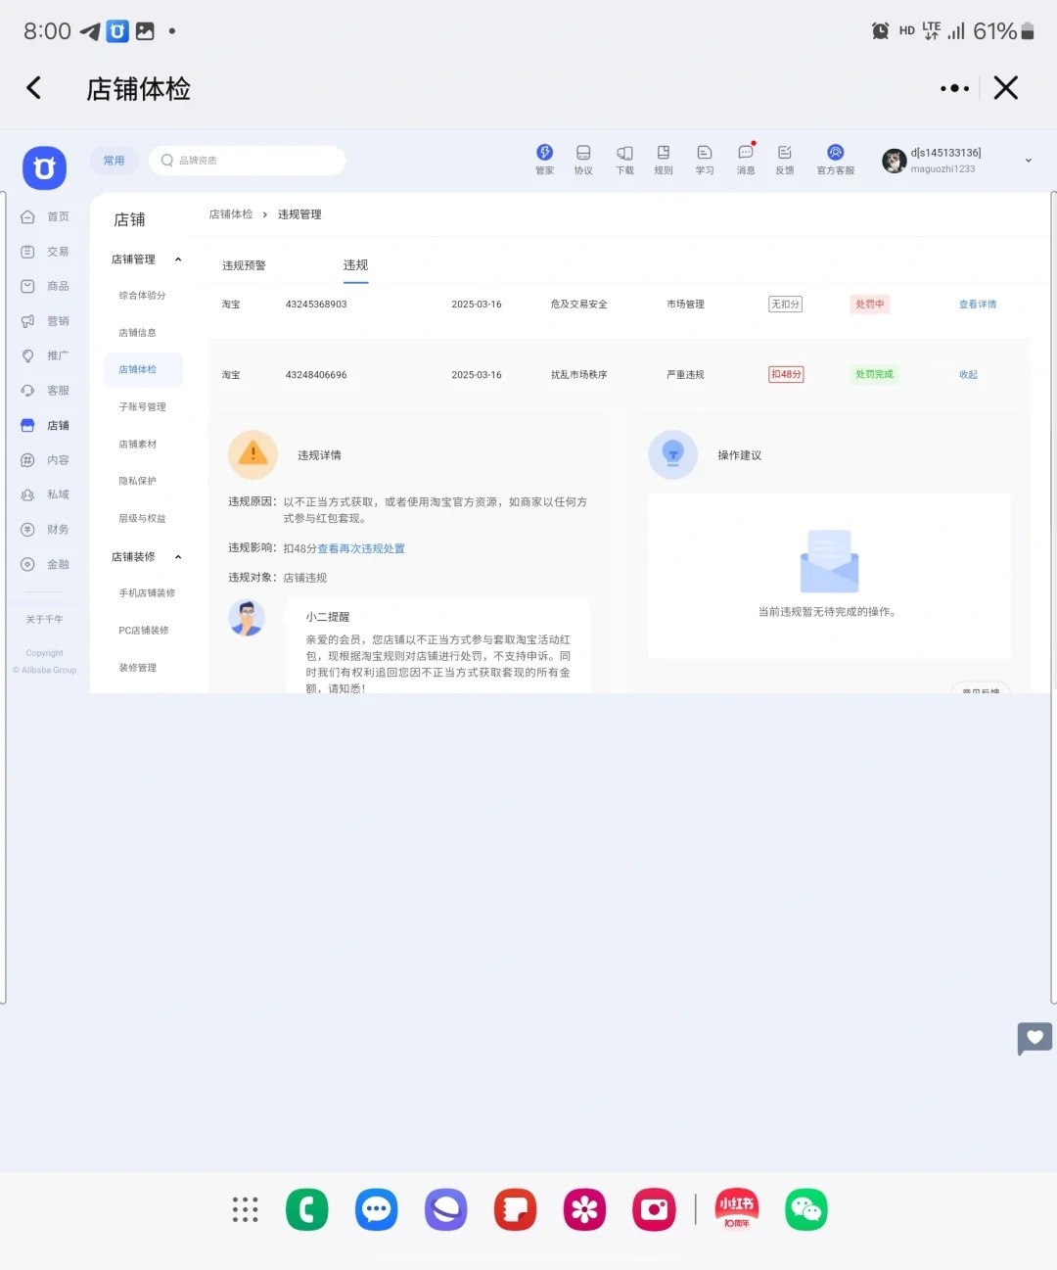Image resolution: width=1057 pixels, height=1270 pixels.
Task: Click 店铺体检 breadcrumb link
Action: pyautogui.click(x=231, y=214)
